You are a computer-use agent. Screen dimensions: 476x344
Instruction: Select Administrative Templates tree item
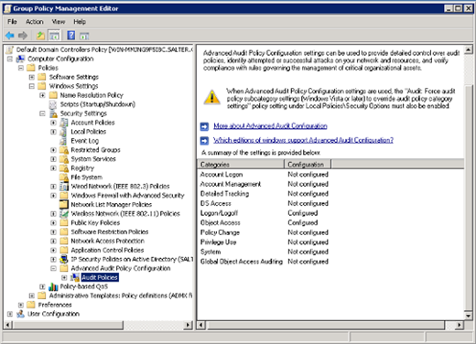coord(121,296)
